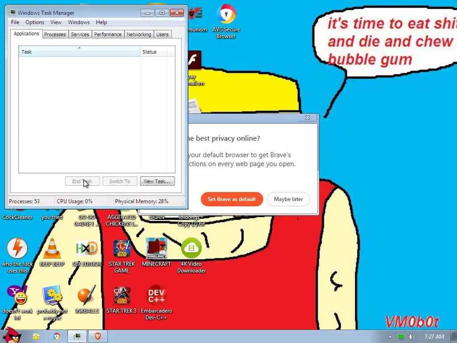Image resolution: width=457 pixels, height=343 pixels.
Task: Open the AVG Secure Browser desktop icon
Action: [x=226, y=21]
